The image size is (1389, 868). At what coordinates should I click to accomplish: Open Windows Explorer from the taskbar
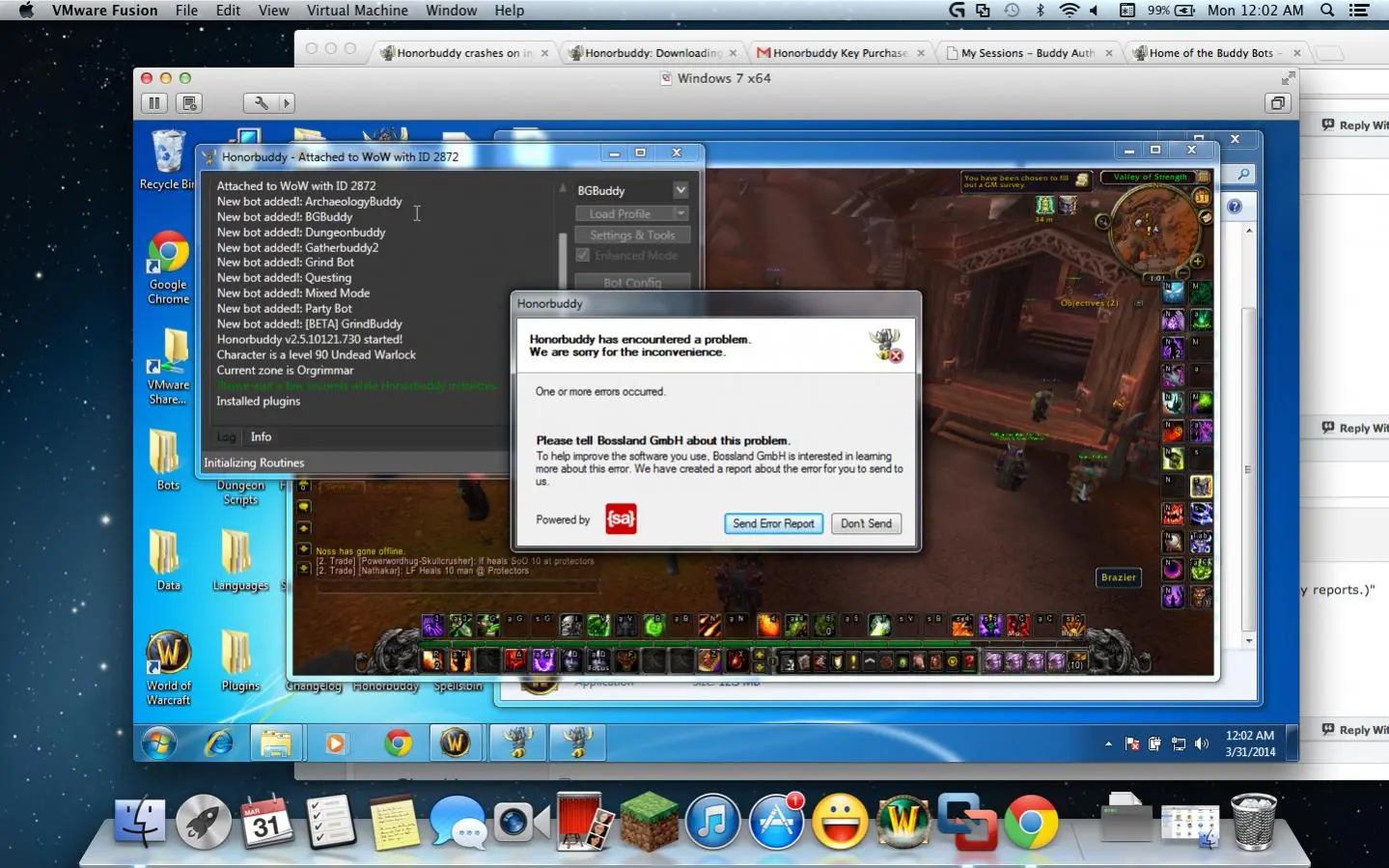pos(276,742)
